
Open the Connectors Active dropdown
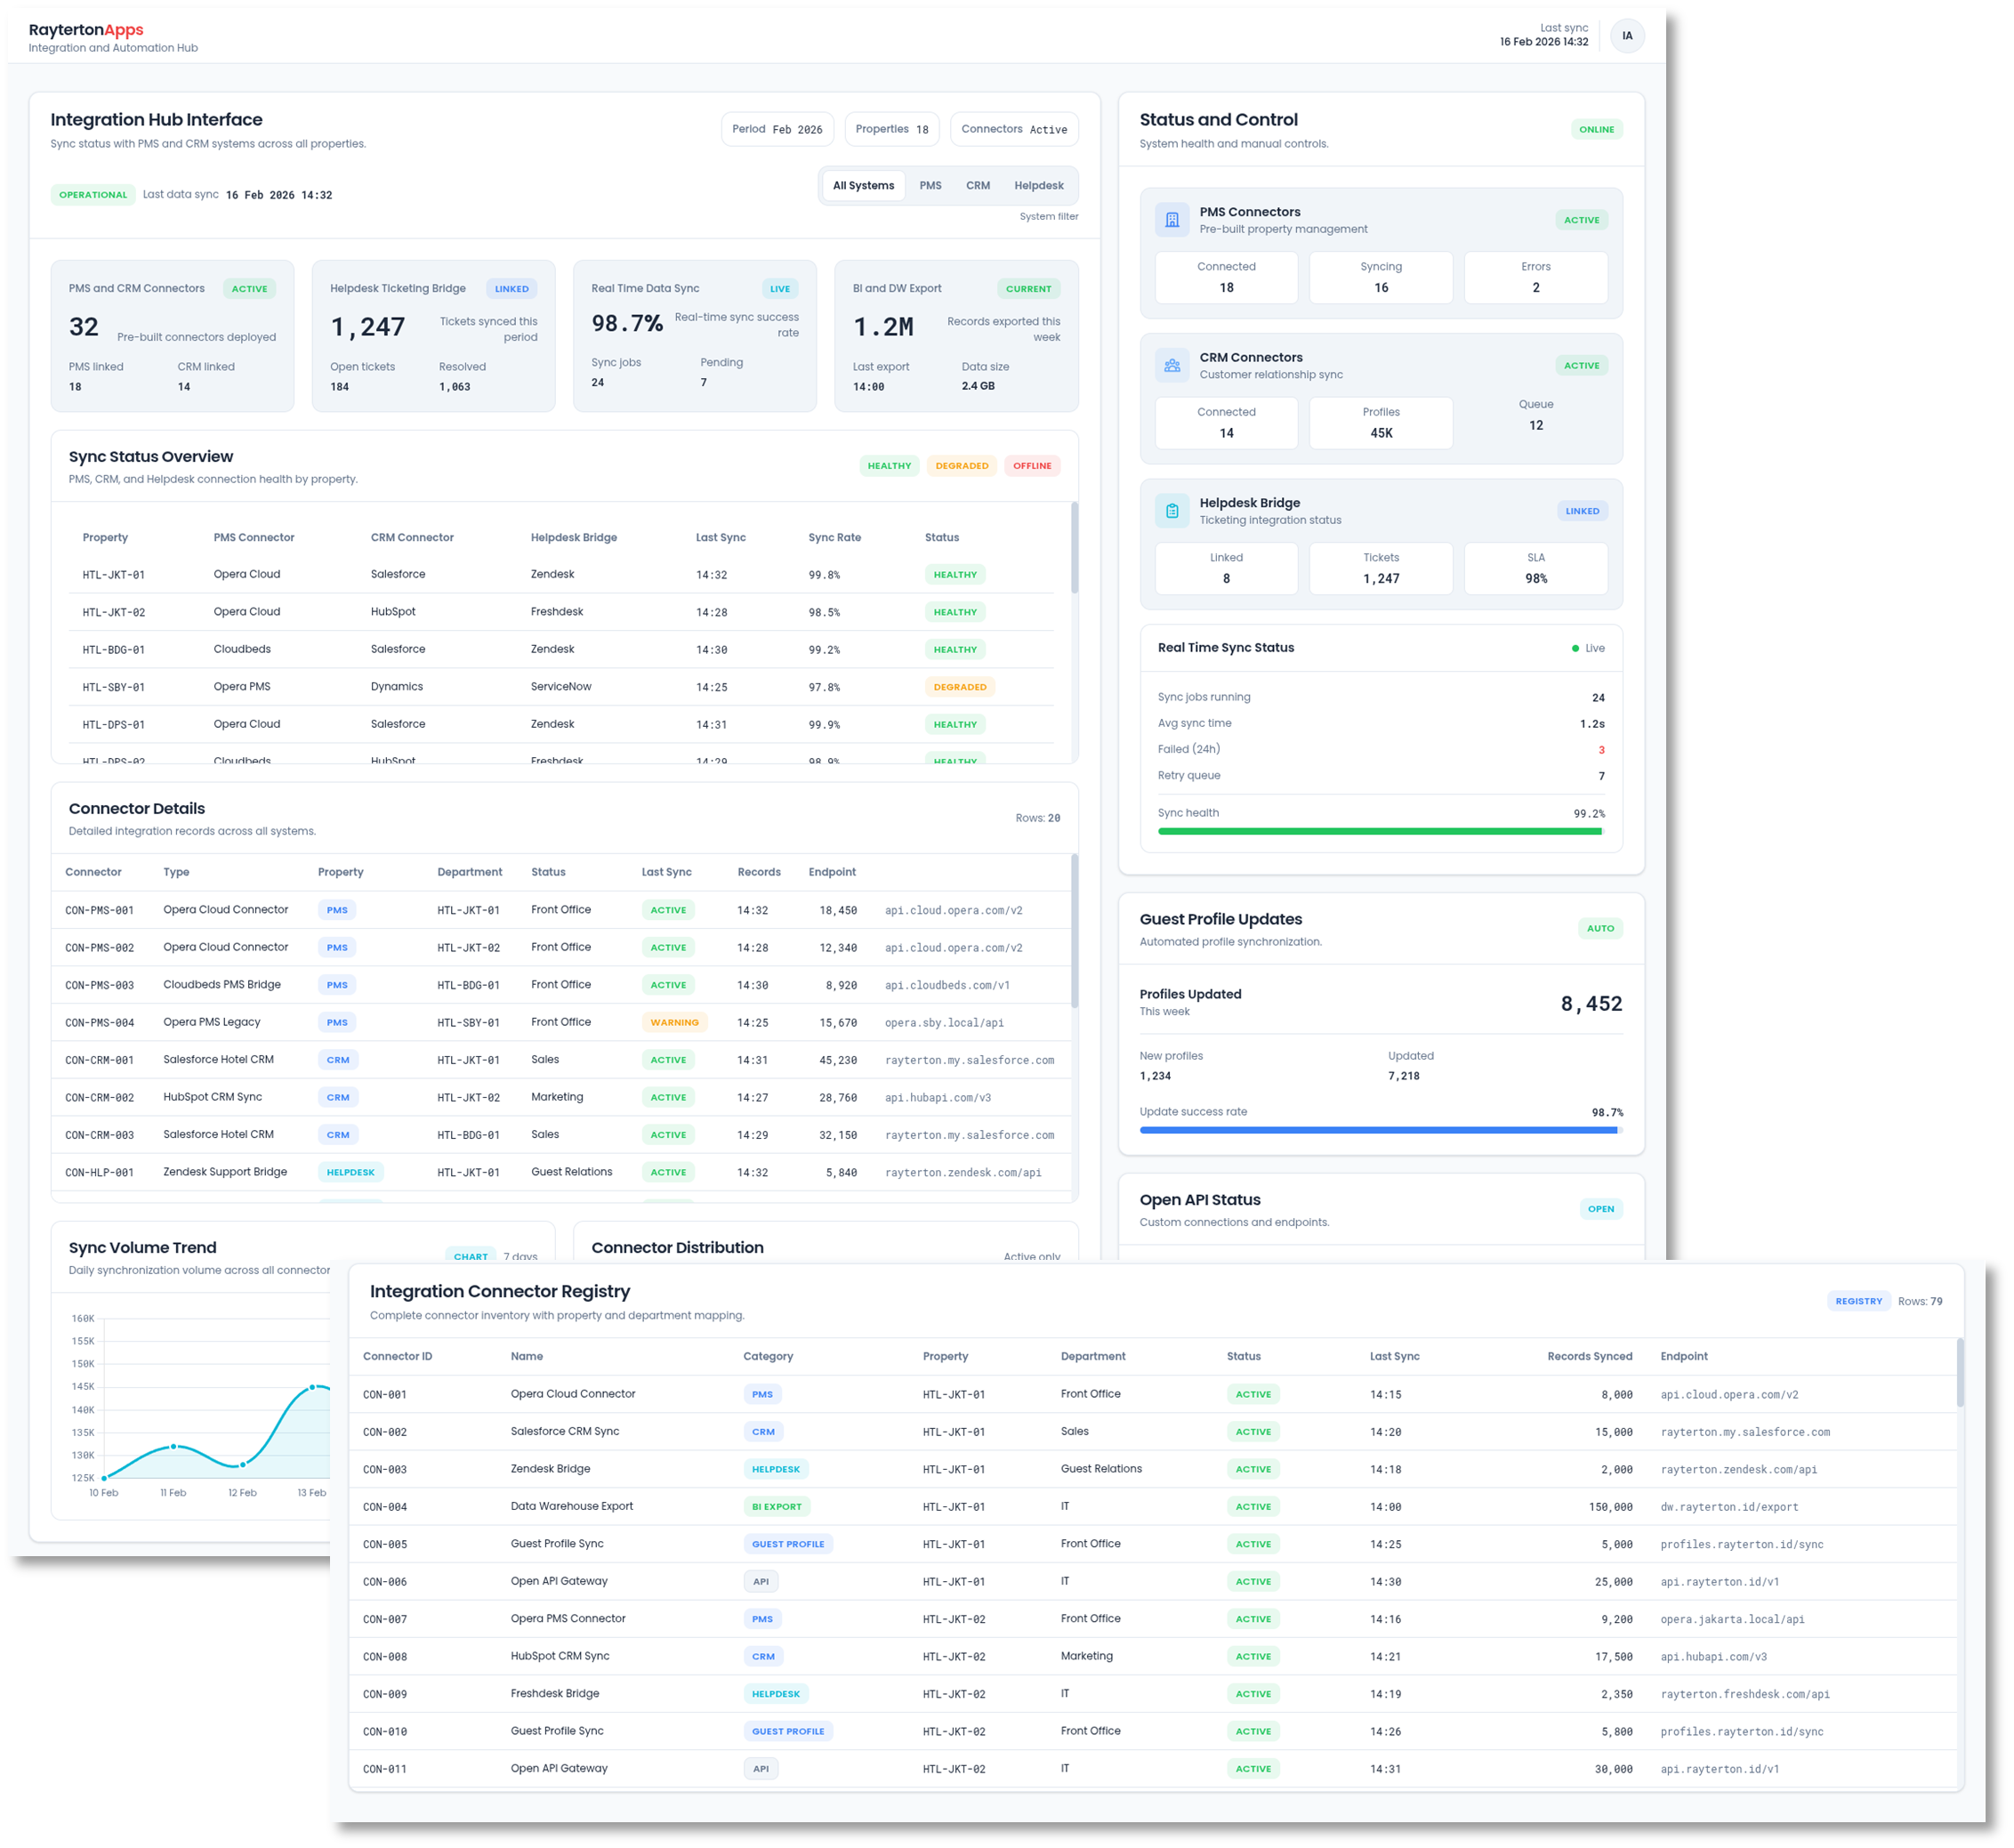(x=1013, y=128)
